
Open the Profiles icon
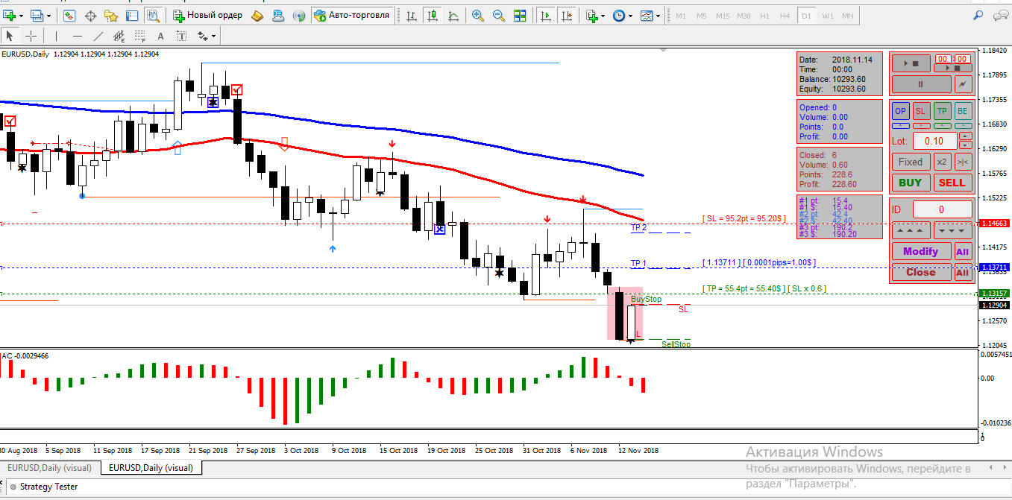(37, 15)
